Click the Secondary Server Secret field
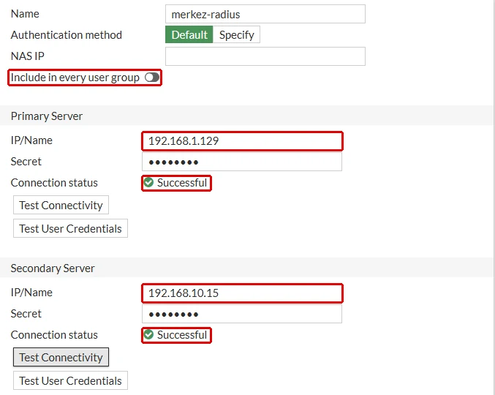This screenshot has height=395, width=495. tap(242, 314)
